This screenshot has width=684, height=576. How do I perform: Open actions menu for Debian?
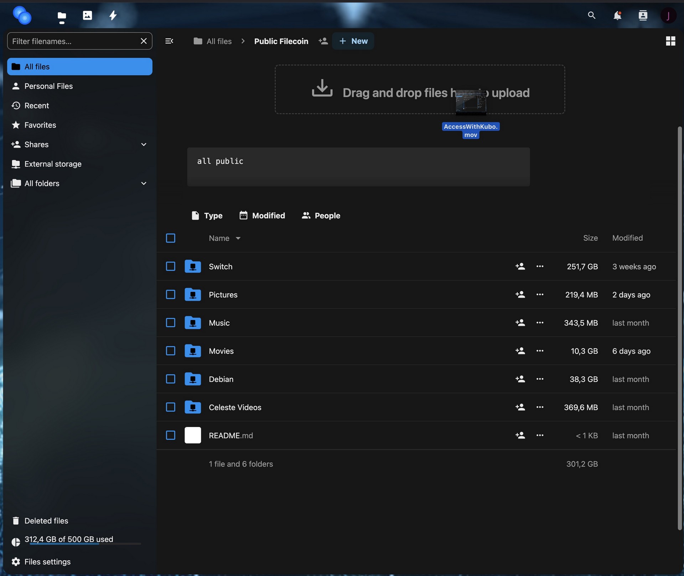pyautogui.click(x=540, y=379)
